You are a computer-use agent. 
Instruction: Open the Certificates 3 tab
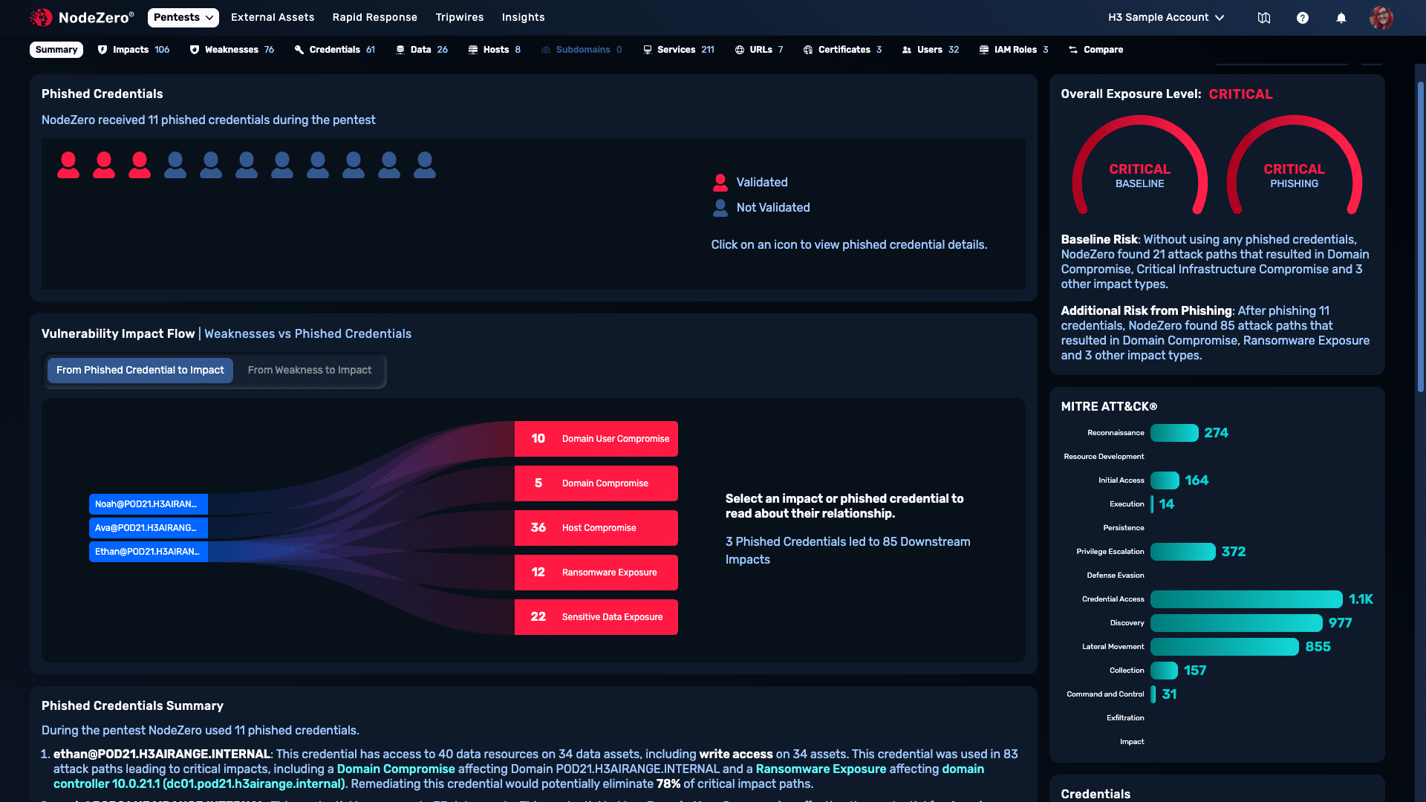[x=842, y=50]
